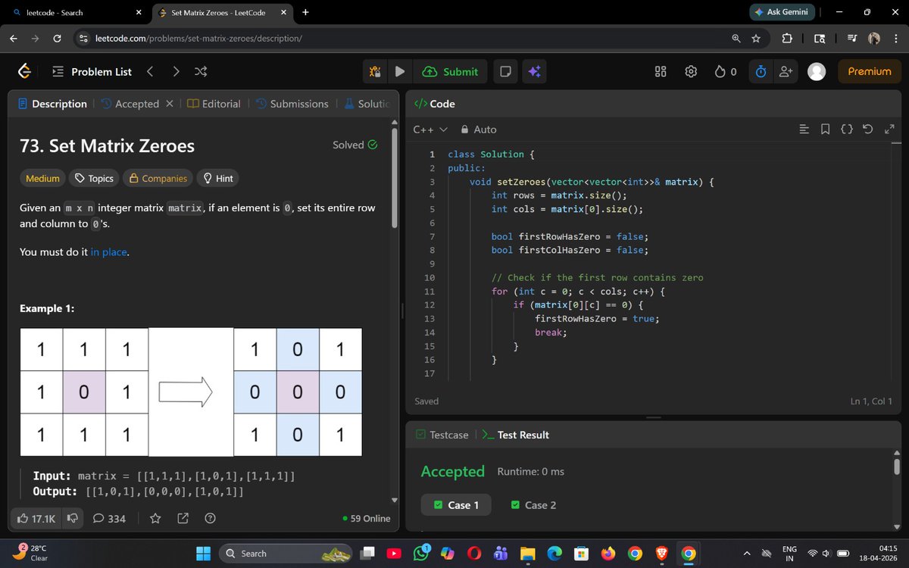Reset code using the undo icon
Viewport: 909px width, 568px height.
click(x=868, y=130)
